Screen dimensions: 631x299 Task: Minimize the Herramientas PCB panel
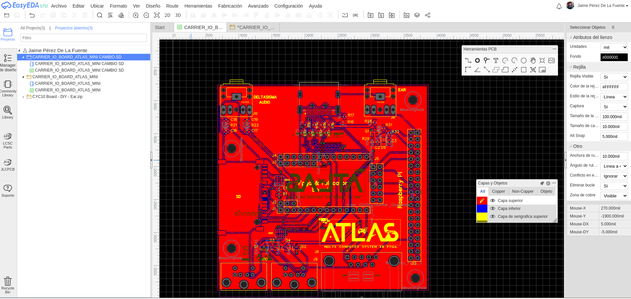click(554, 49)
